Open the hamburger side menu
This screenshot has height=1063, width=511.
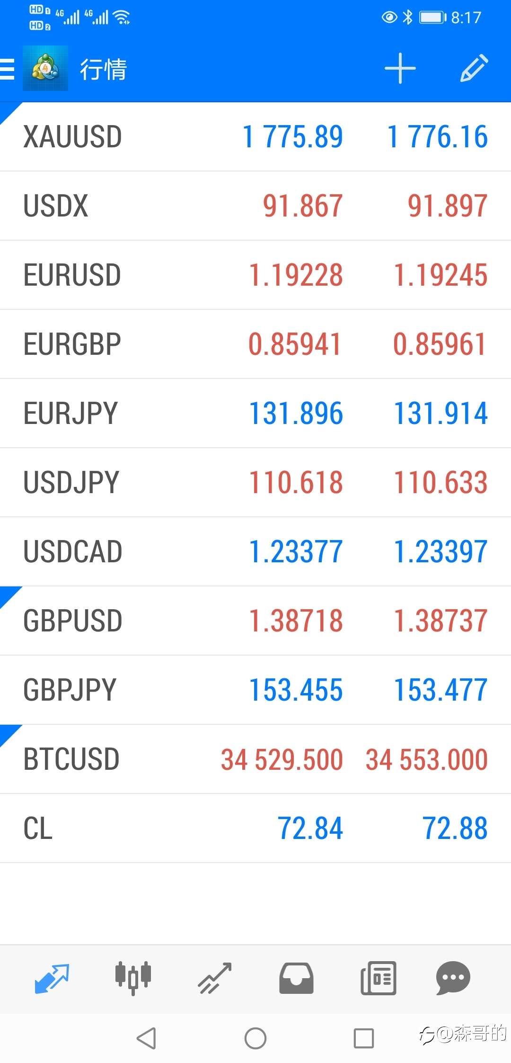pos(7,69)
